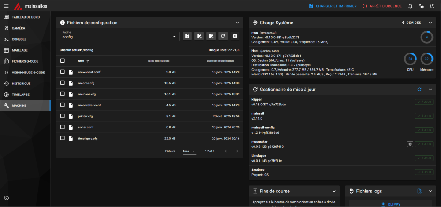Open the moonraker.conf file row
This screenshot has width=441, height=207.
(x=149, y=105)
